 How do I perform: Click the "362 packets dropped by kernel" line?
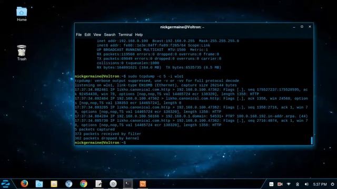[x=107, y=138]
